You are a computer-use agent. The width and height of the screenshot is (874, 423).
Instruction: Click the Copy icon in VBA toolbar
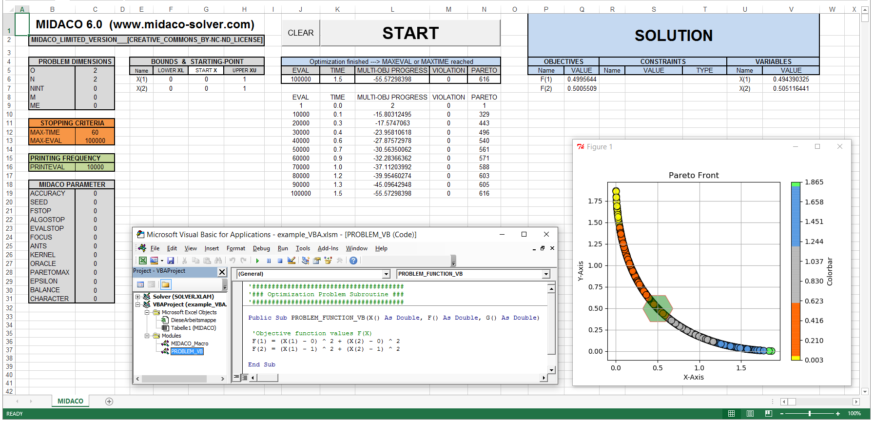(x=196, y=261)
